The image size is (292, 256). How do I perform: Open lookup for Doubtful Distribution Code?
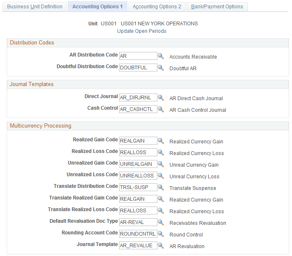pos(161,68)
